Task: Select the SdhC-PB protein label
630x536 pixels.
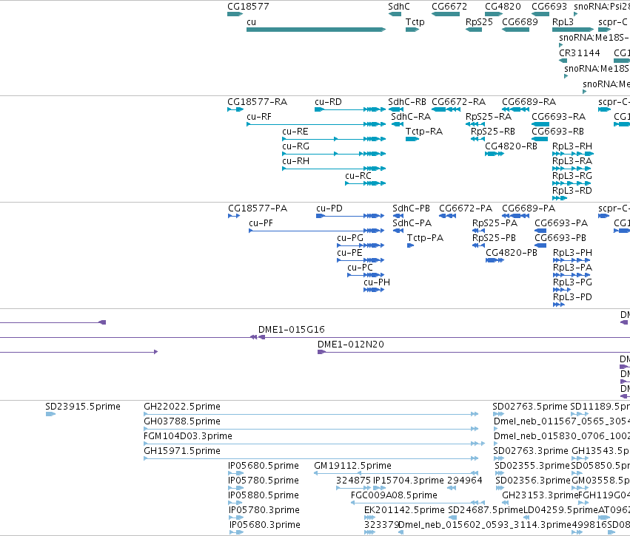Action: click(411, 208)
